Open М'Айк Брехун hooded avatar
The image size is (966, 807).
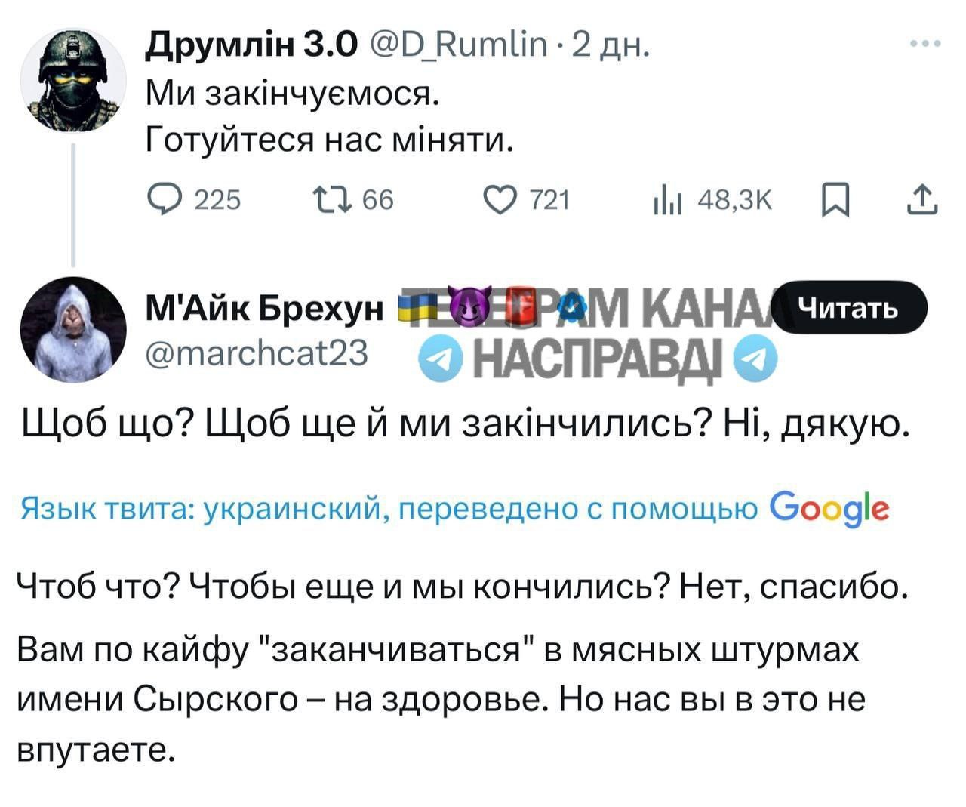(x=73, y=329)
